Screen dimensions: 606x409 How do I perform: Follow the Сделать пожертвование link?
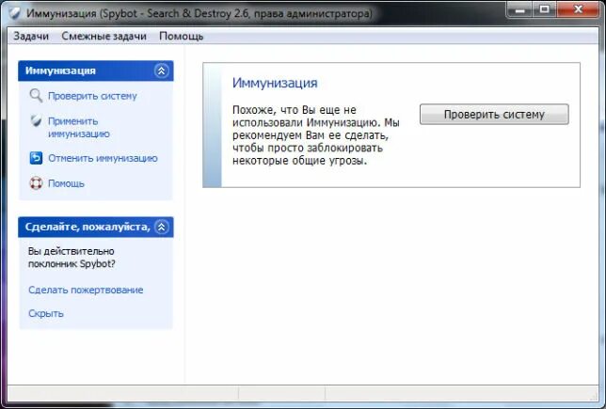pyautogui.click(x=86, y=290)
